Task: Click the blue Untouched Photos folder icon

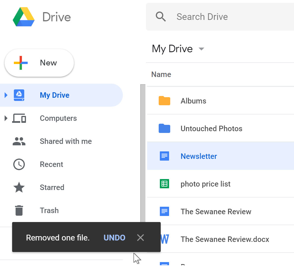Action: 164,129
